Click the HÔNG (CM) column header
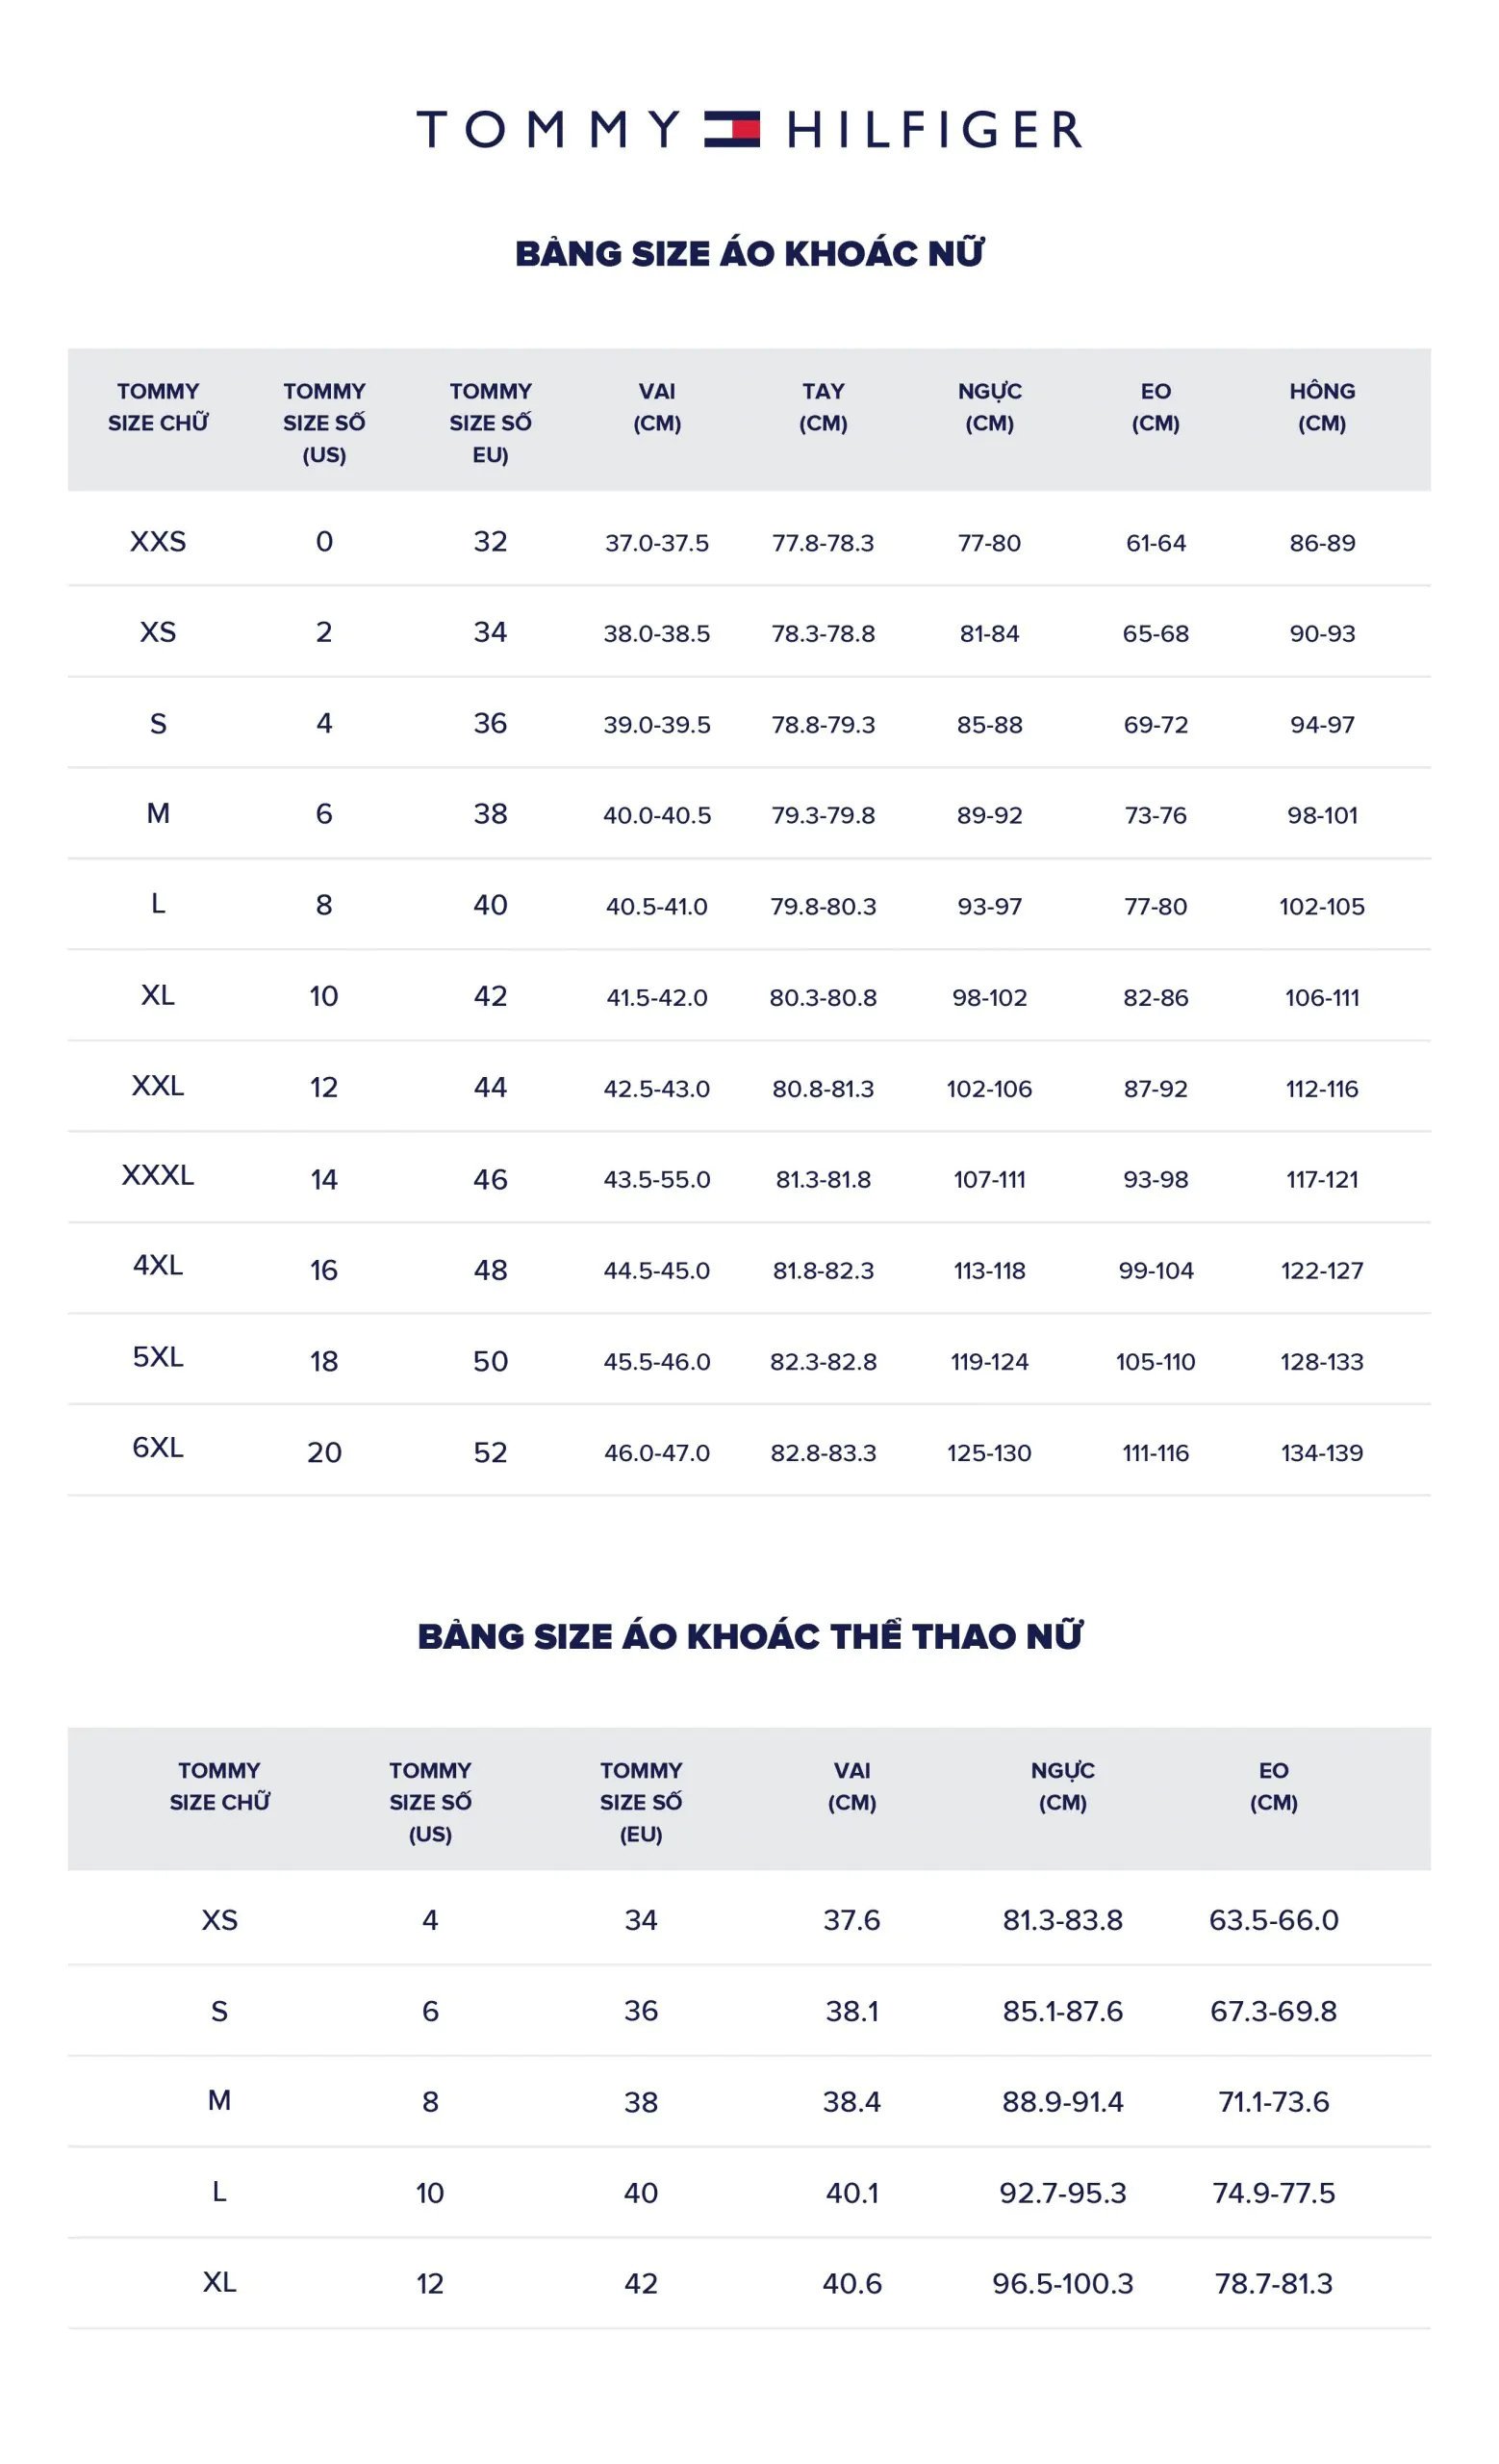Viewport: 1499px width, 2464px height. 1321,407
